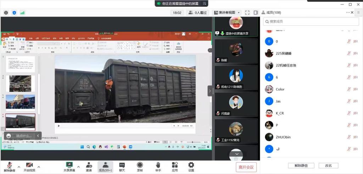This screenshot has height=174, width=363.
Task: Unmute microphone via 解除静音 toggle
Action: click(10, 167)
